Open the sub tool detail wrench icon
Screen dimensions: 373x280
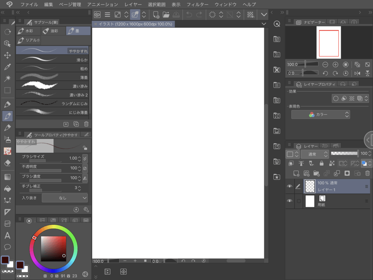(86, 210)
